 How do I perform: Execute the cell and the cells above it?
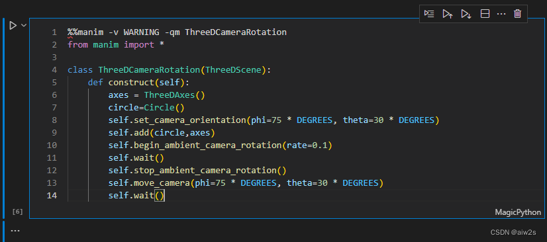coord(448,14)
